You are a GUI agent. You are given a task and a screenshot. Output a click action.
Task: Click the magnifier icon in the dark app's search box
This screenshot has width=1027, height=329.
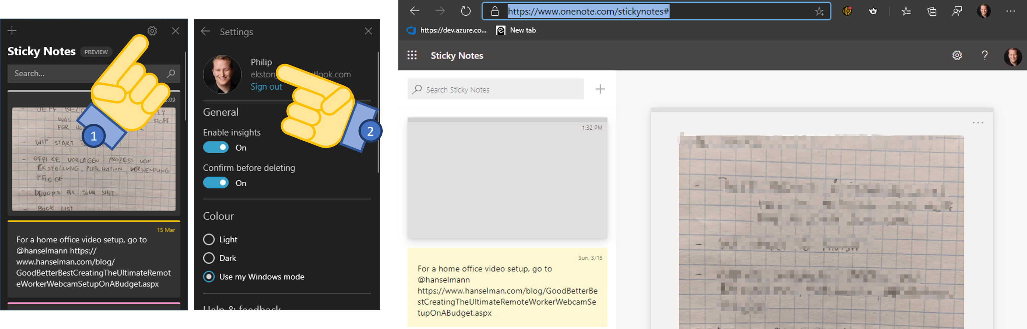click(x=171, y=74)
